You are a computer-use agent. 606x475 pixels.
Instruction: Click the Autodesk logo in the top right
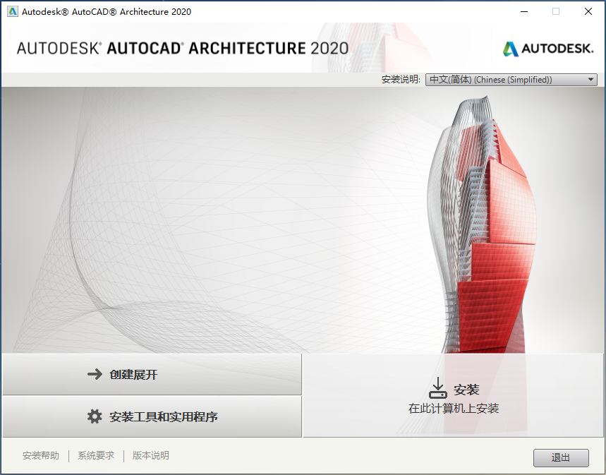(547, 49)
